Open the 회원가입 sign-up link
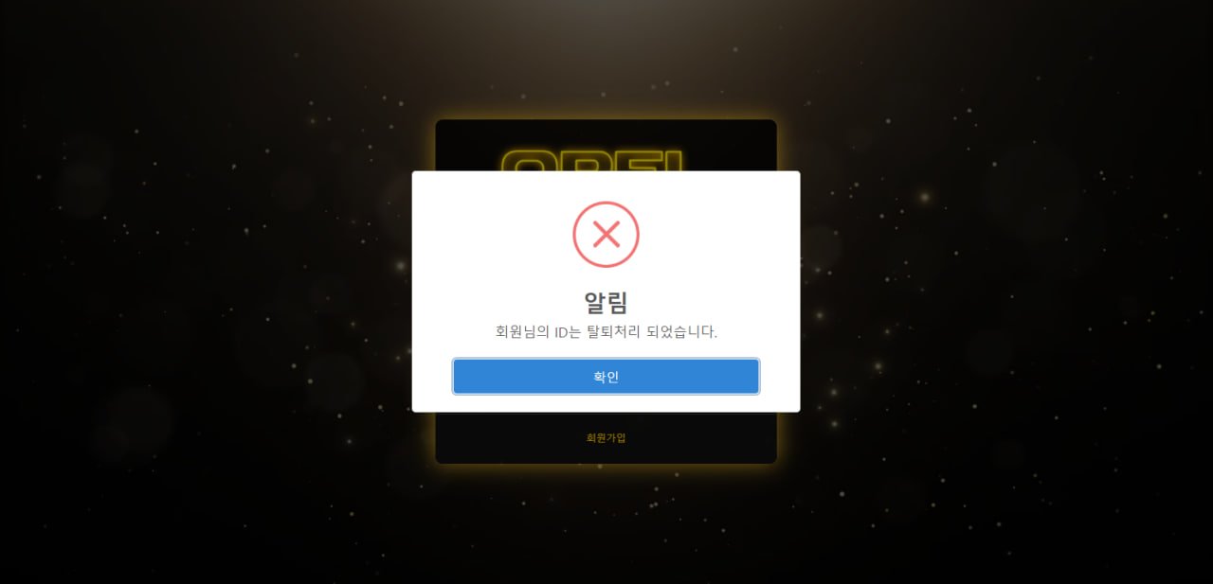1213x584 pixels. click(606, 438)
